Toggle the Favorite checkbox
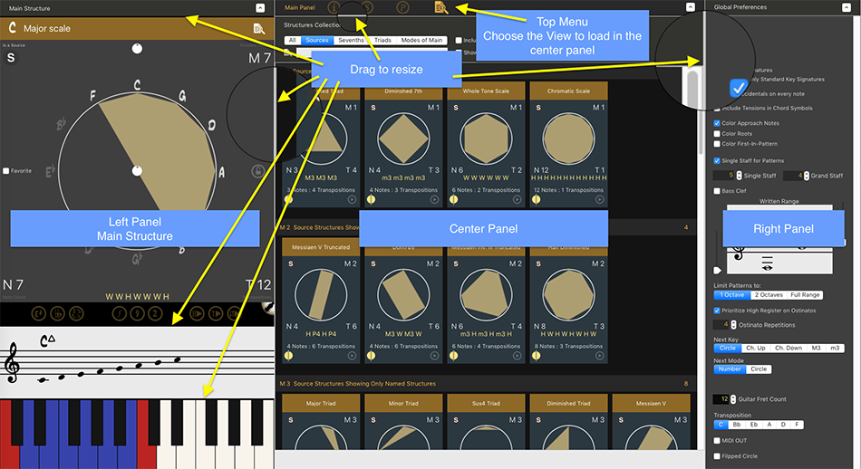 tap(6, 171)
